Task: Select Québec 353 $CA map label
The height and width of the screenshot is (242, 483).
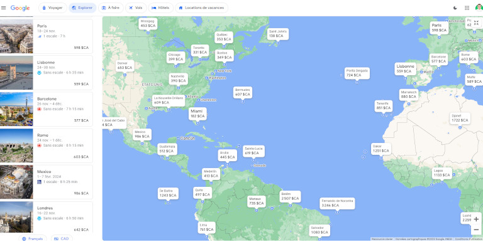Action: click(x=224, y=37)
